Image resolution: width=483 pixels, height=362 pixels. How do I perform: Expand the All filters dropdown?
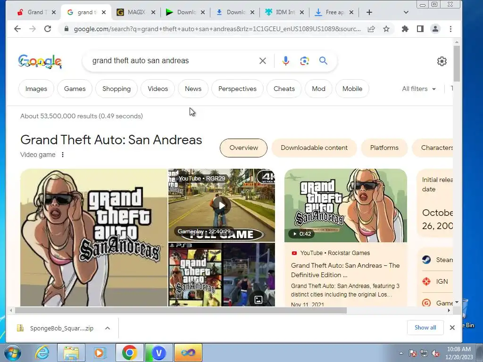pos(419,89)
